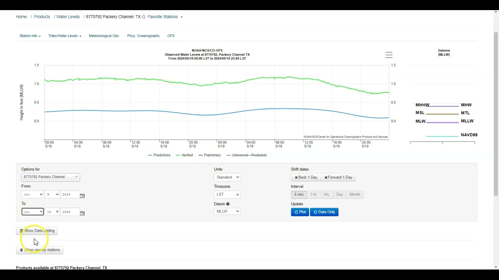Open the To month dropdown
This screenshot has height=280, width=499.
tap(32, 212)
